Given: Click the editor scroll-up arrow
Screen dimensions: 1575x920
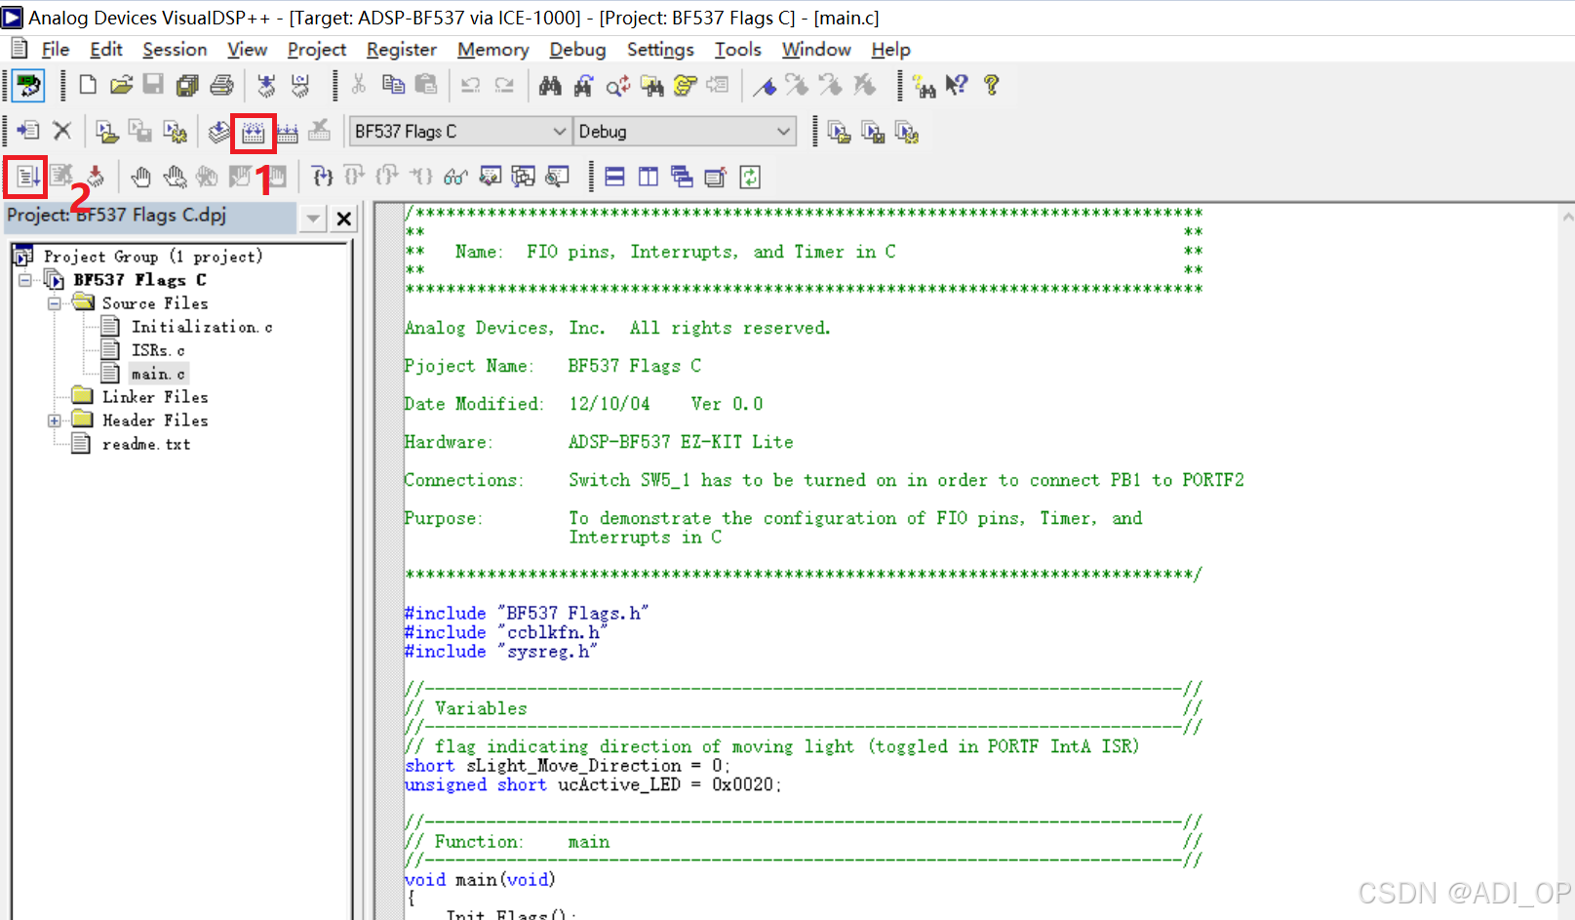Looking at the screenshot, I should (1567, 217).
